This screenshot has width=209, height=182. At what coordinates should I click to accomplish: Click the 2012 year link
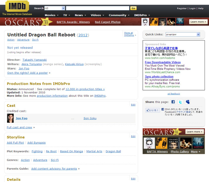[x=83, y=35]
